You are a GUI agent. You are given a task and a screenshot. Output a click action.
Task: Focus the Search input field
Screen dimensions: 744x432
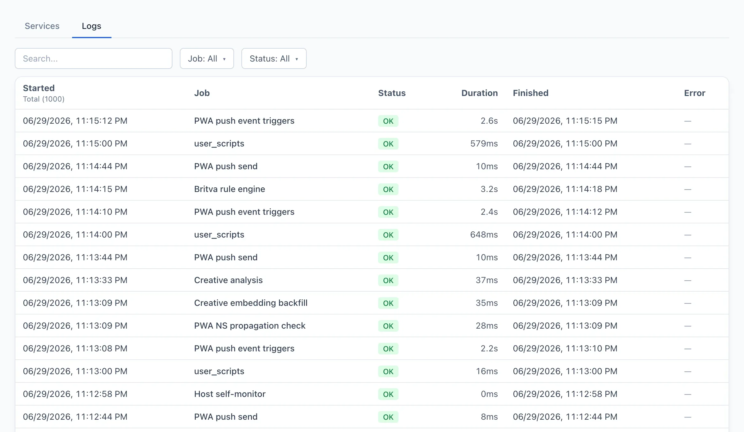tap(94, 58)
